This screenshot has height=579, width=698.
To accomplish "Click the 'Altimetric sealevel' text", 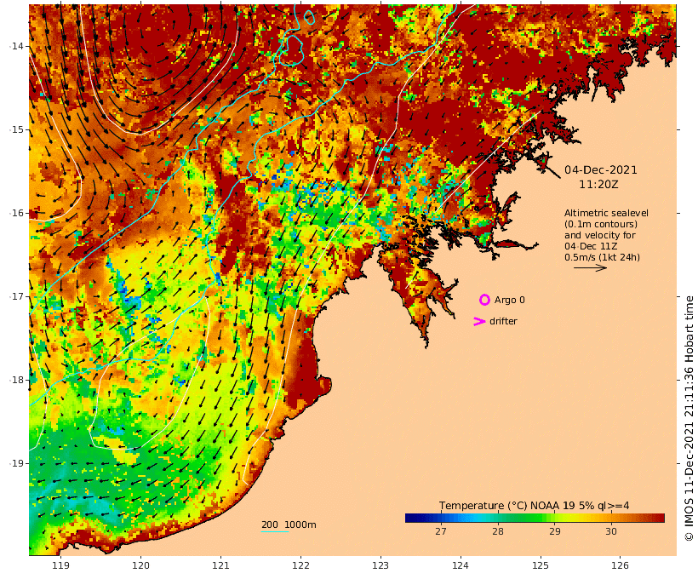I will click(606, 213).
